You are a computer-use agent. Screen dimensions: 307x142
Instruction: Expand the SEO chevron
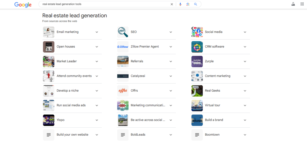[171, 32]
